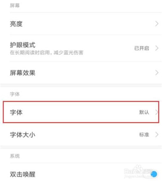Select the 已开启 status text

(141, 48)
